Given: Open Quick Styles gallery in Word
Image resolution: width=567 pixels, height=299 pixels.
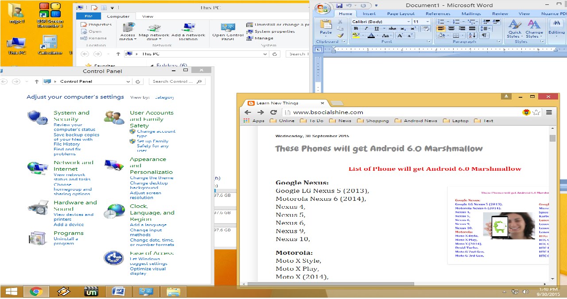Looking at the screenshot, I should (x=514, y=28).
